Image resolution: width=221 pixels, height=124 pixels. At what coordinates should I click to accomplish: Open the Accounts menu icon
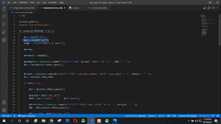coord(4,102)
